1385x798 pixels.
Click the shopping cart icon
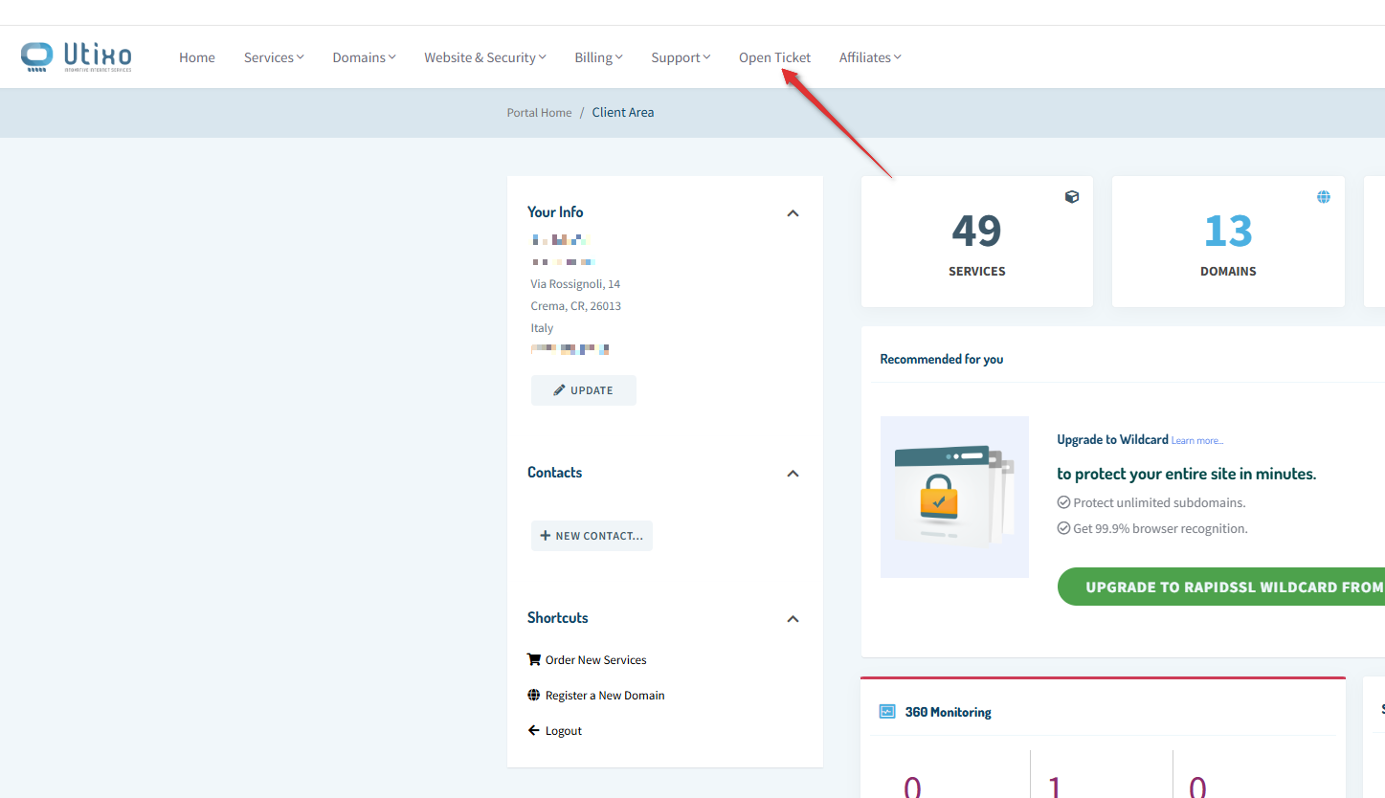[x=534, y=659]
